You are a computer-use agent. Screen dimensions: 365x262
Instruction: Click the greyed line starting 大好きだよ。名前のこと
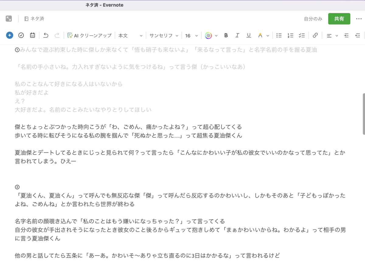click(x=83, y=110)
